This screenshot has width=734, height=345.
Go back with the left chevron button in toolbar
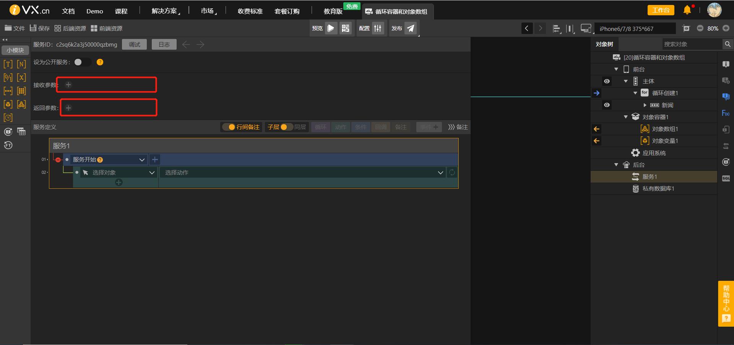pos(527,28)
